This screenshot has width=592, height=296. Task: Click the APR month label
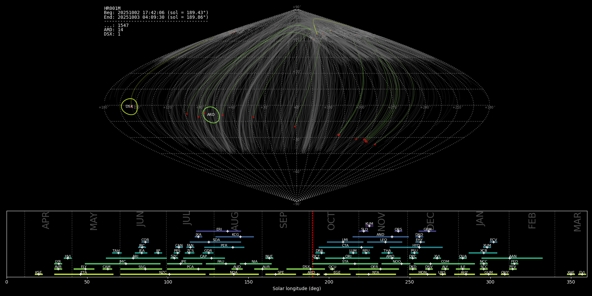[46, 220]
